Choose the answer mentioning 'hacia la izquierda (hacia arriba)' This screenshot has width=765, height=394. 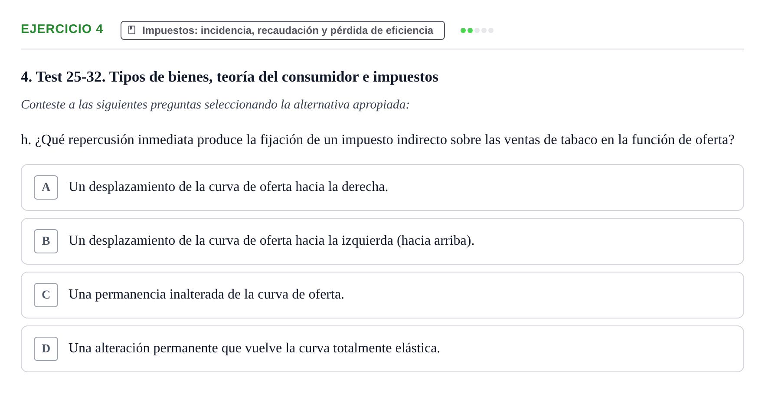click(x=382, y=241)
